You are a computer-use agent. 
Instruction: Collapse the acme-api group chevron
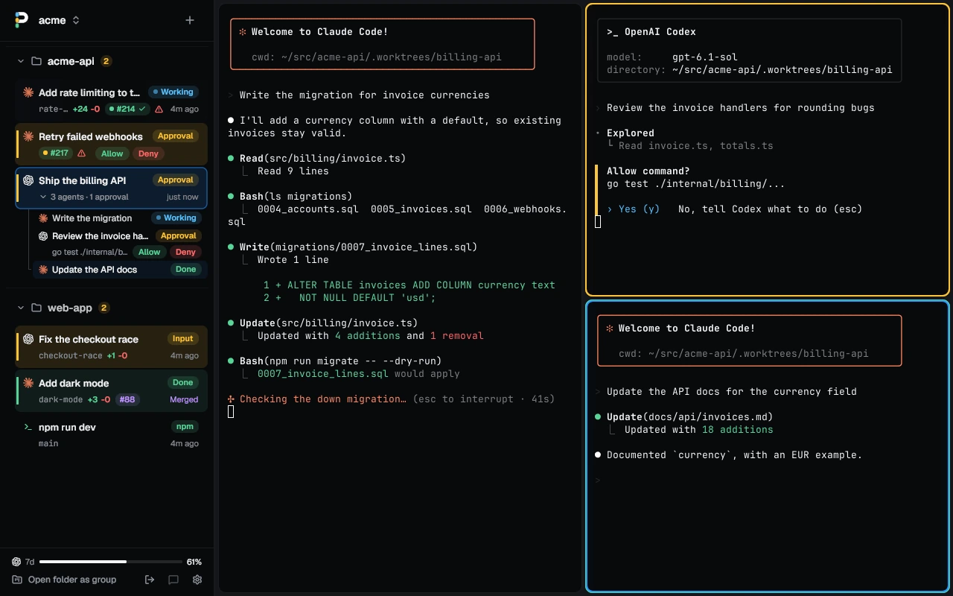(21, 61)
